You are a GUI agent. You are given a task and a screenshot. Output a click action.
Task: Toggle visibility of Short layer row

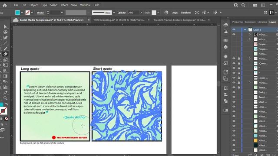tap(234, 102)
